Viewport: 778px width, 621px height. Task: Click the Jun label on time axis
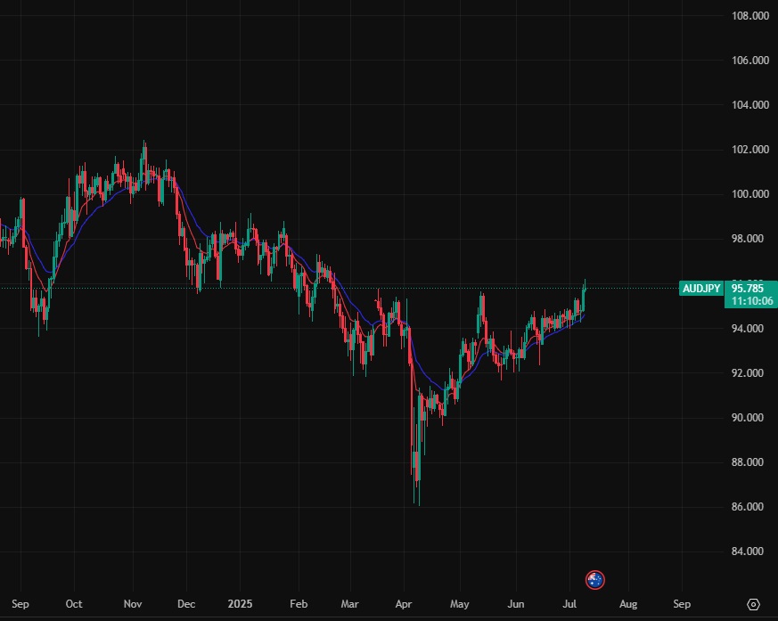516,604
